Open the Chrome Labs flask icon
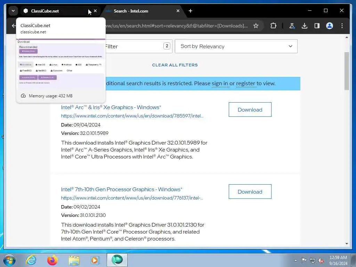356x267 pixels. 292,26
